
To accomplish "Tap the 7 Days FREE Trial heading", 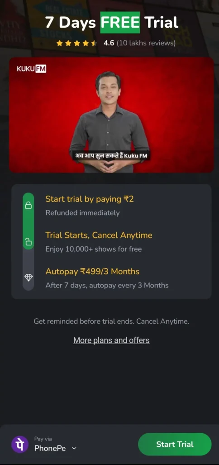I will pos(111,23).
